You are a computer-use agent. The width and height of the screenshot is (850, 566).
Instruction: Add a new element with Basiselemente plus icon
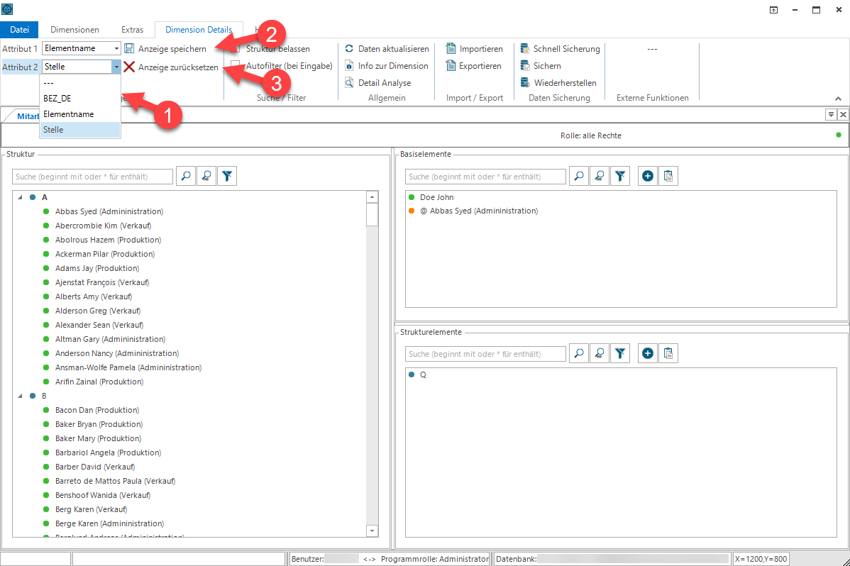pyautogui.click(x=648, y=176)
